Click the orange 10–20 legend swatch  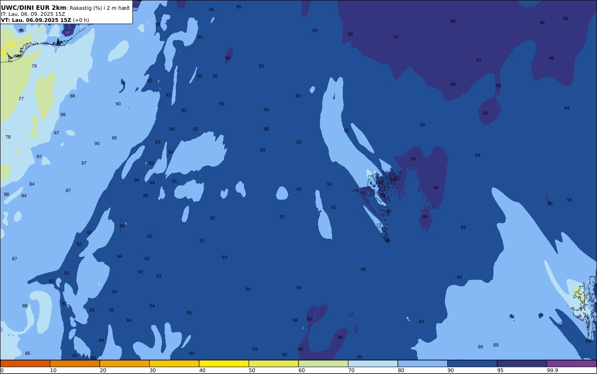(x=75, y=363)
